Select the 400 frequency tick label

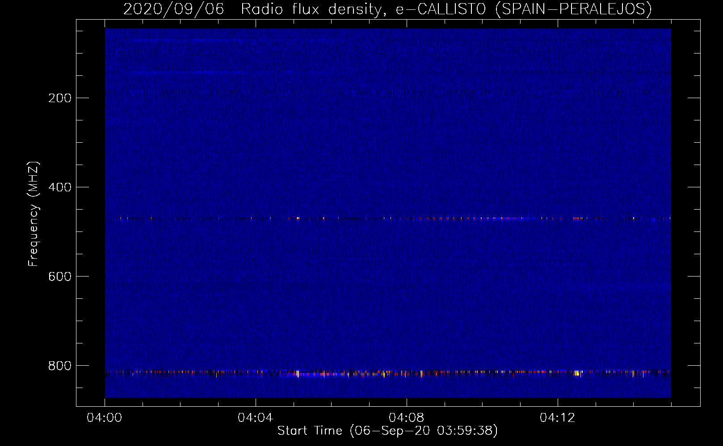pos(60,187)
